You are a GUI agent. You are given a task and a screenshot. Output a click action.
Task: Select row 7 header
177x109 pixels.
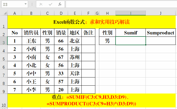(4, 73)
